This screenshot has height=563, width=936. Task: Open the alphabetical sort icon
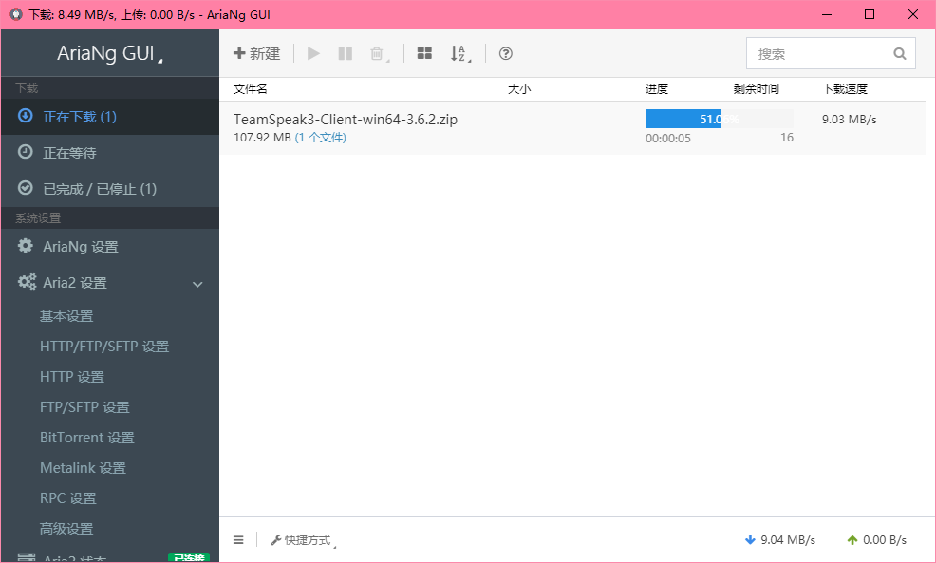pyautogui.click(x=458, y=53)
